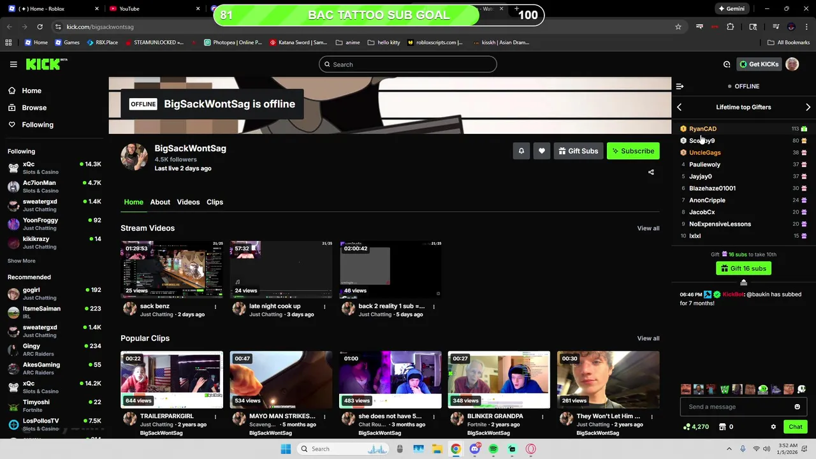Screen dimensions: 816x459
Task: Bookmark this page with the star icon
Action: pyautogui.click(x=678, y=27)
